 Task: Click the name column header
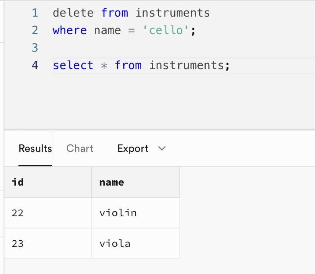(x=112, y=182)
